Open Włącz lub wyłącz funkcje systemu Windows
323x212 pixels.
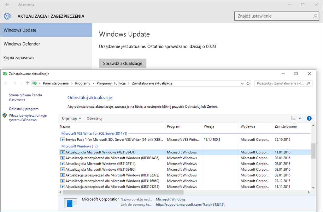28,118
